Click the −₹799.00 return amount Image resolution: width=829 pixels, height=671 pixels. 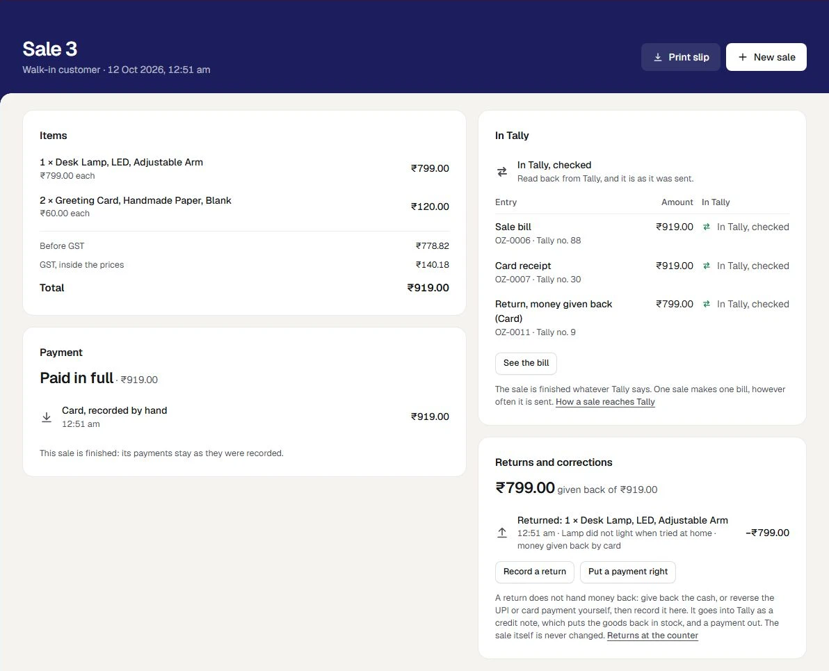(x=767, y=533)
